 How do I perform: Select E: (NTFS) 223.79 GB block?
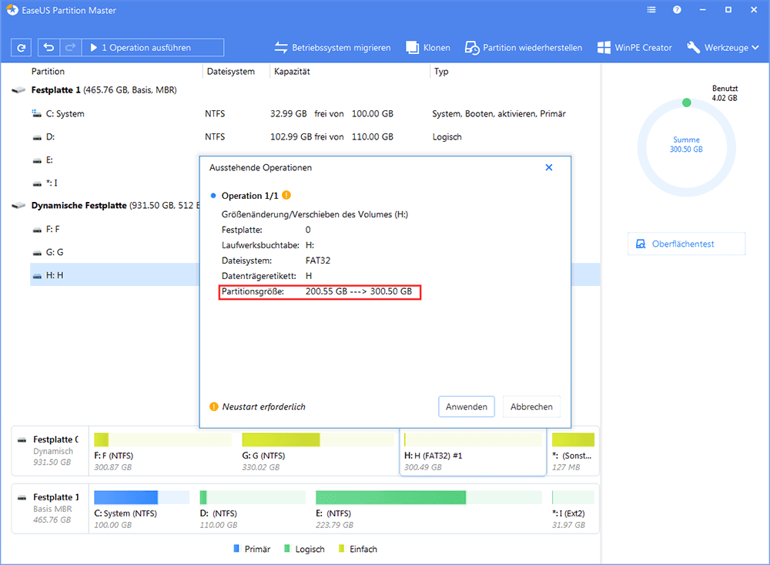tap(429, 509)
